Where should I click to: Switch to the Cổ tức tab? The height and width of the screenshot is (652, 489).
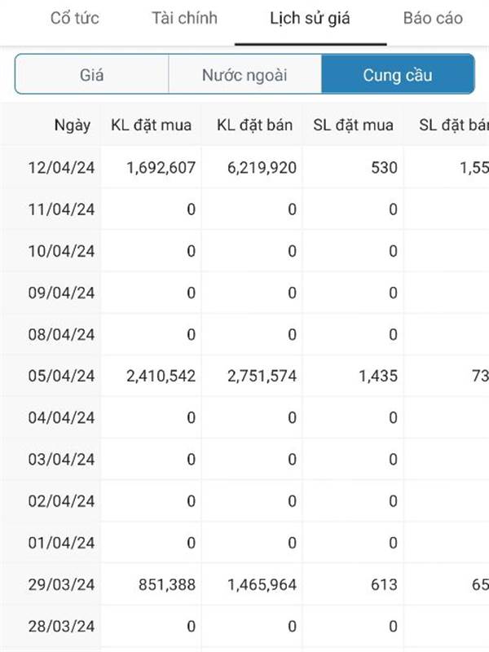click(75, 18)
